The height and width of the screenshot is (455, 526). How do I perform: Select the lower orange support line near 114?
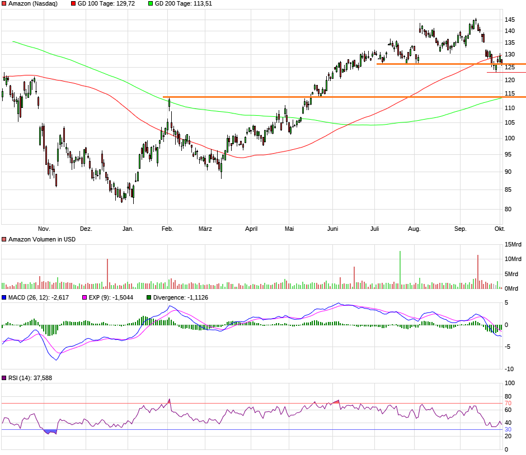pyautogui.click(x=336, y=97)
